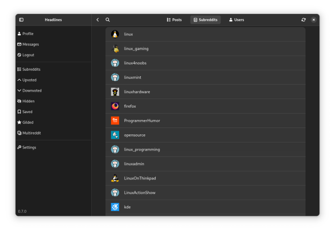Click the "Headlines" title in the header
This screenshot has width=335, height=233.
(x=53, y=20)
